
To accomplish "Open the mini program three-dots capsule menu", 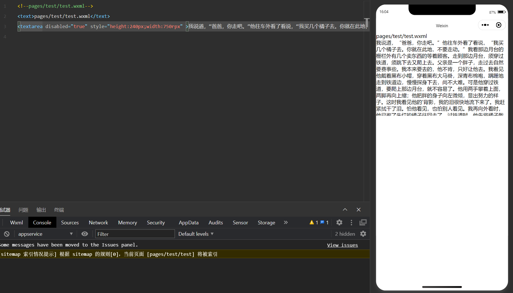I will (x=485, y=25).
